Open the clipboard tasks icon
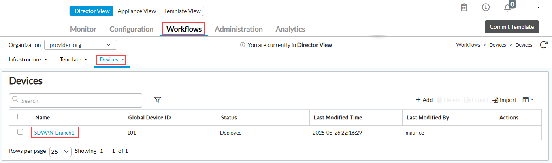This screenshot has height=163, width=552. [x=464, y=8]
